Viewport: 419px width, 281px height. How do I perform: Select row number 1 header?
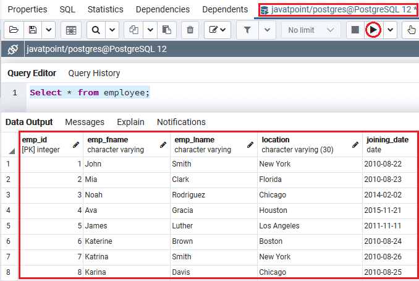(9, 164)
